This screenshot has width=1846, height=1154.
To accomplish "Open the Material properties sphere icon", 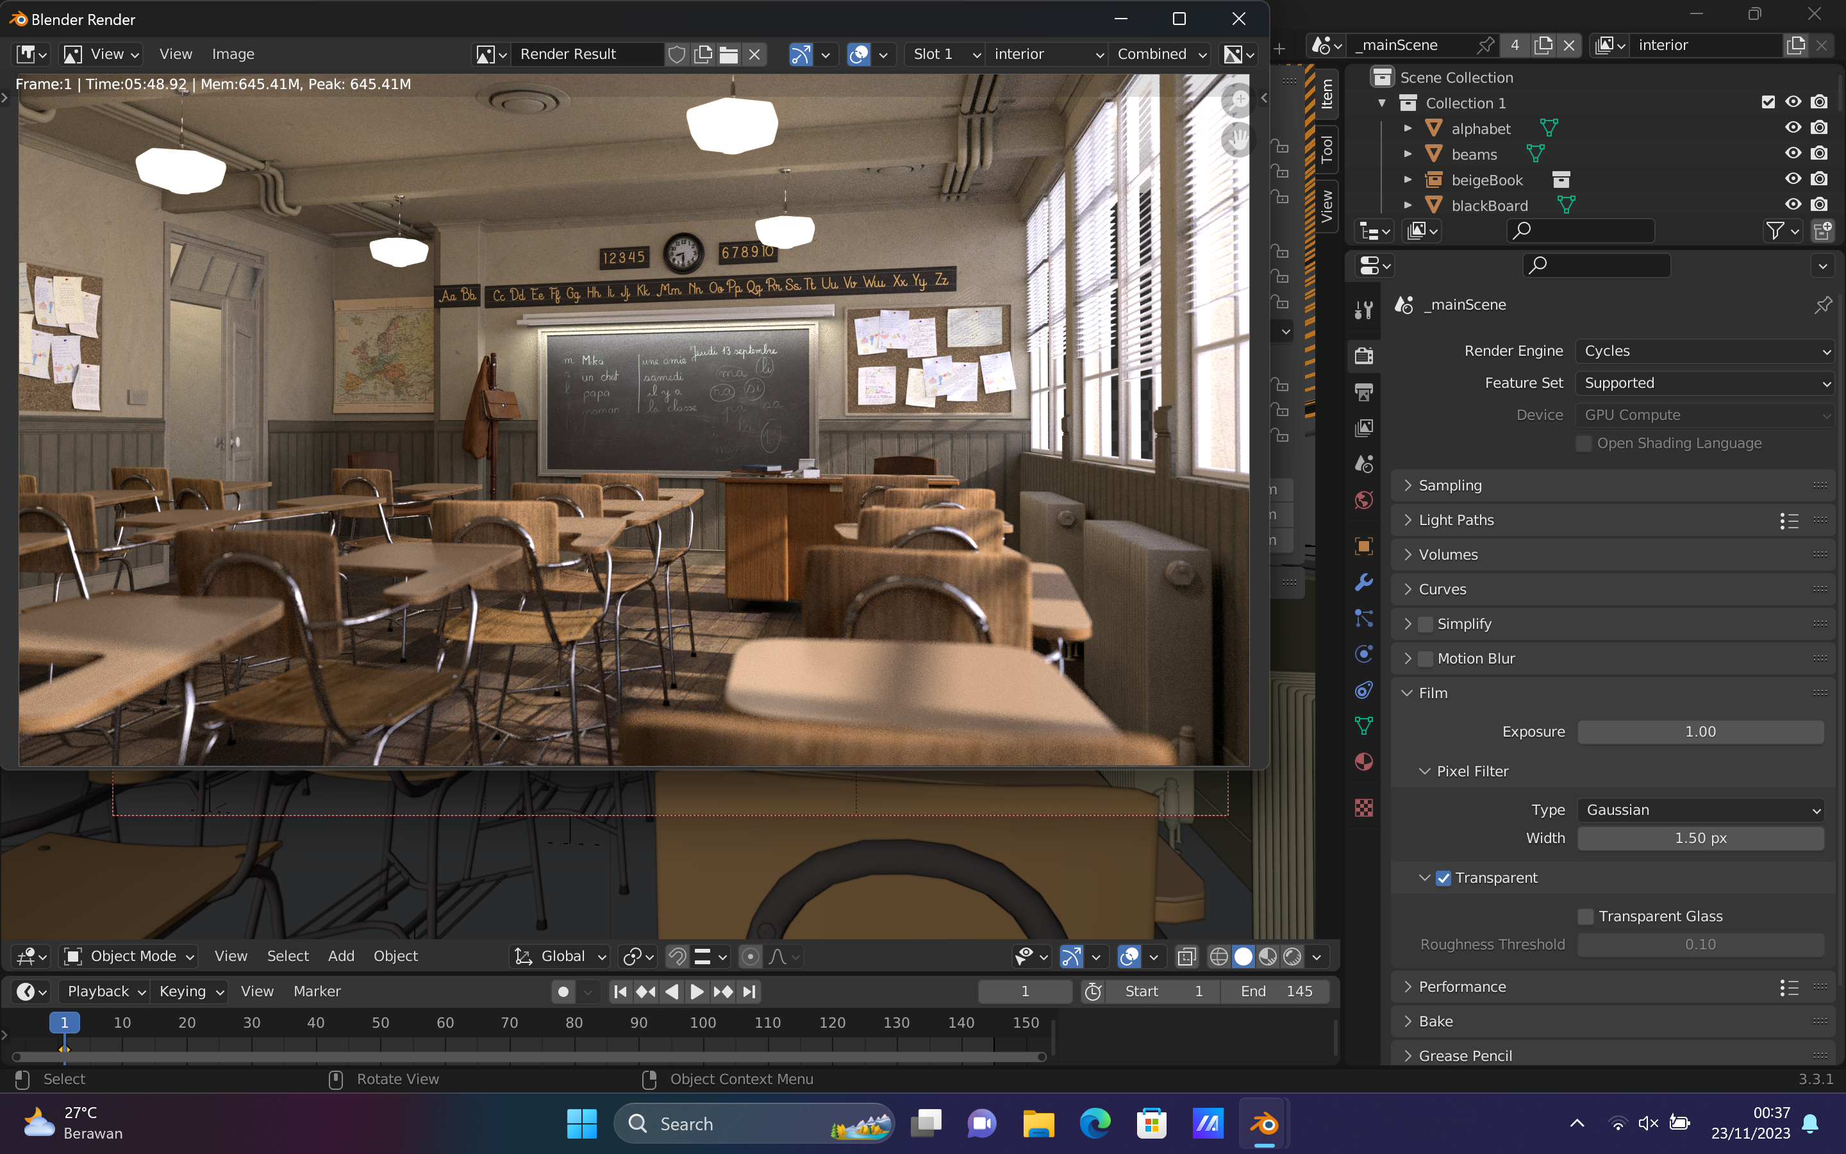I will coord(1363,762).
